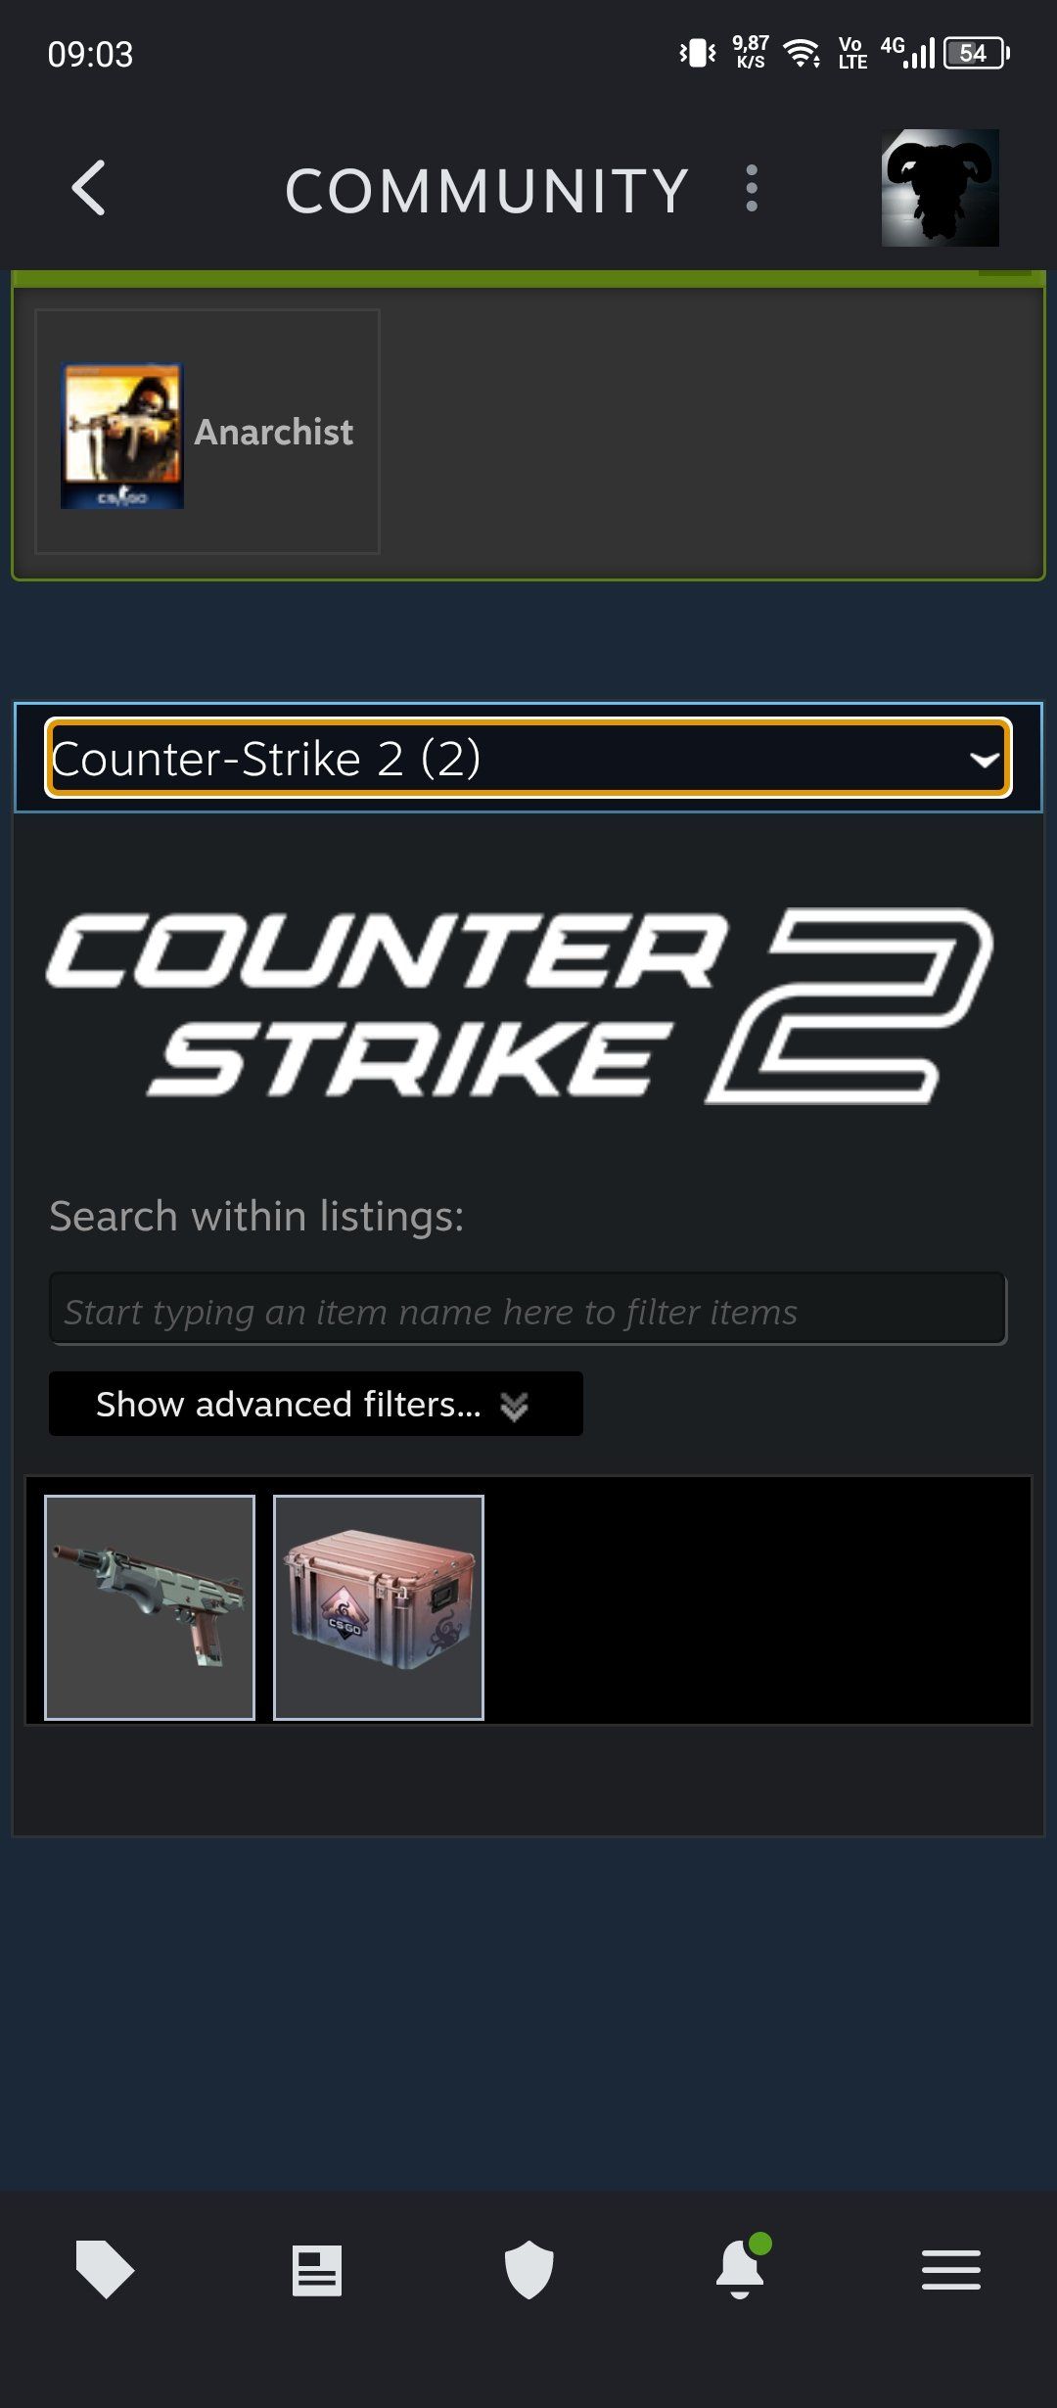Tap the back arrow in header
This screenshot has width=1057, height=2408.
coord(89,188)
